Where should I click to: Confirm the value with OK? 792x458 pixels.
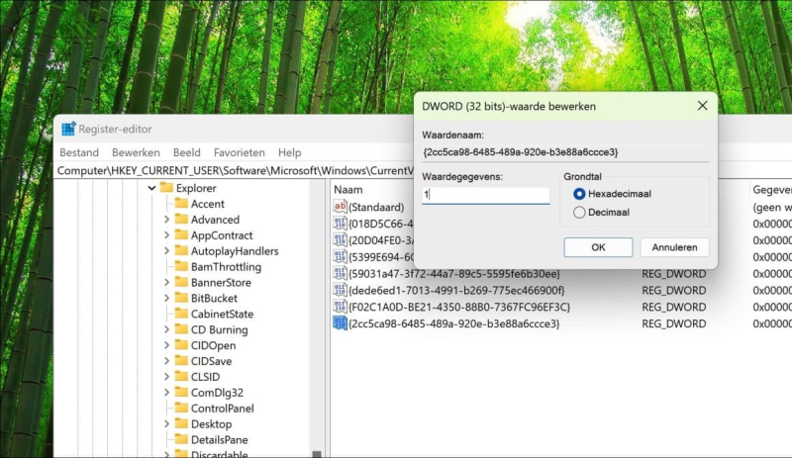pyautogui.click(x=598, y=247)
